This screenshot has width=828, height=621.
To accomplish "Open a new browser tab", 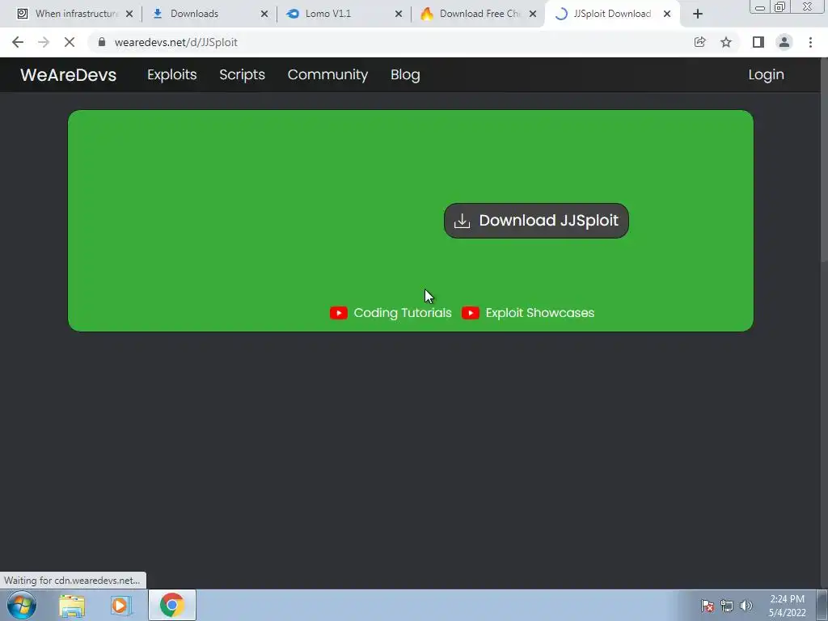I will (x=698, y=14).
